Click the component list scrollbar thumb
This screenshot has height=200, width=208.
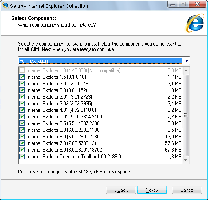coord(186,115)
